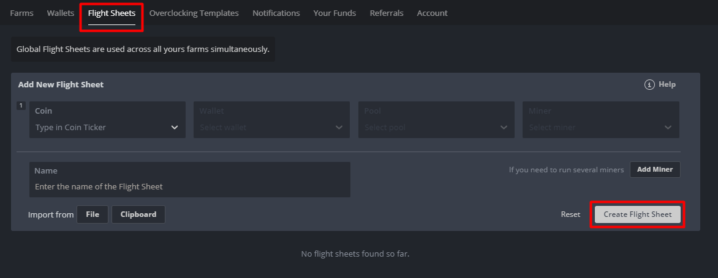718x278 pixels.
Task: Open the Wallets tab
Action: click(x=61, y=13)
